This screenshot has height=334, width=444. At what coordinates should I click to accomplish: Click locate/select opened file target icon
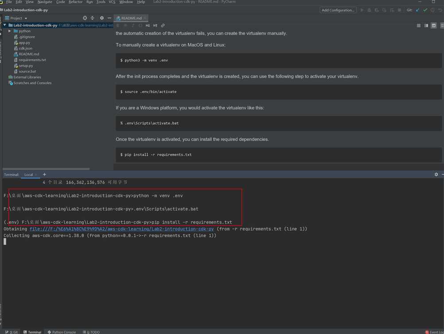coord(85,18)
